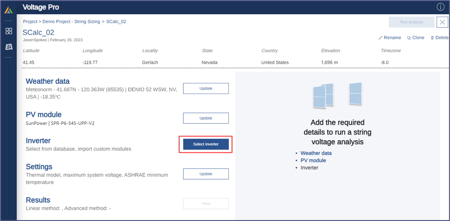The image size is (450, 221).
Task: Click the Settings section heading
Action: [39, 166]
